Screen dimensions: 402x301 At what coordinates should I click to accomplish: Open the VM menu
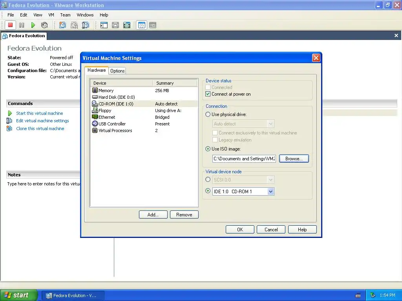coord(51,15)
